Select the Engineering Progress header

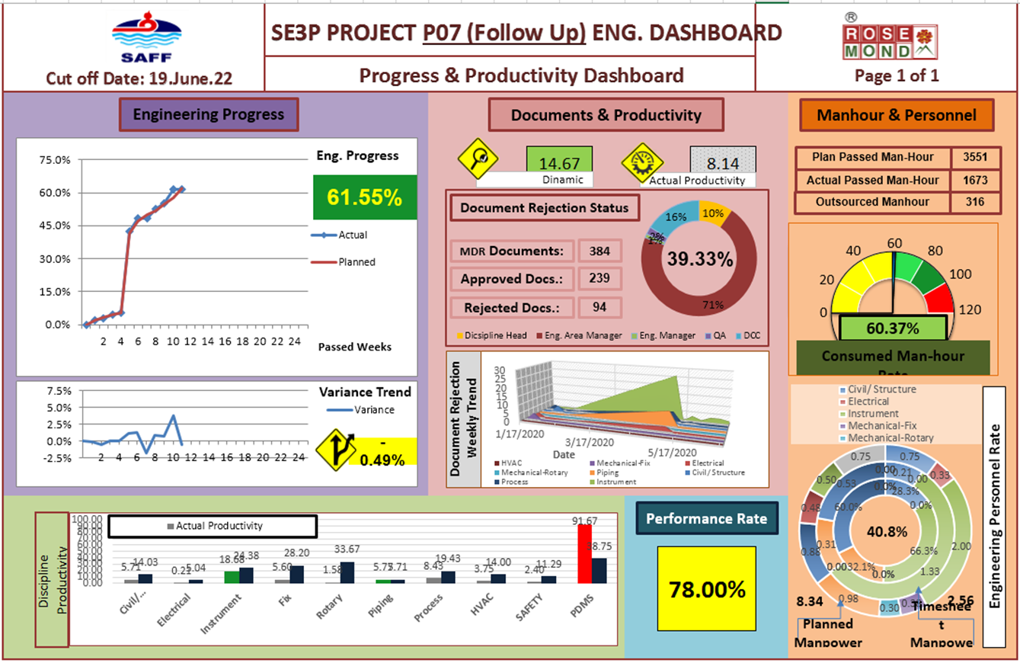(x=208, y=115)
